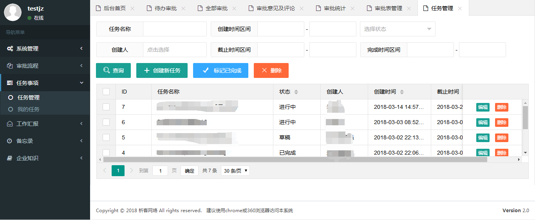Check the checkbox for row ID 7
The height and width of the screenshot is (220, 535).
[106, 107]
